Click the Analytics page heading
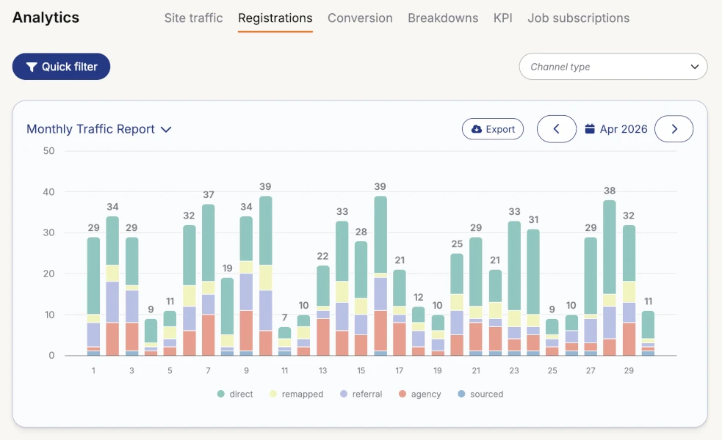The image size is (722, 440). pos(46,18)
